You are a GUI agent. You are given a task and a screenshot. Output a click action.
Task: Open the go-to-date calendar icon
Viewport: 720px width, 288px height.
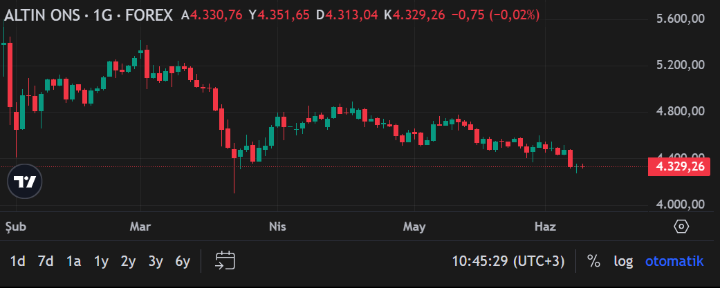tap(225, 260)
